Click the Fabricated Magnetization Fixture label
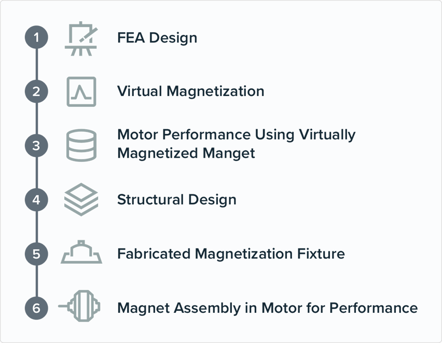The height and width of the screenshot is (343, 442). tap(231, 254)
